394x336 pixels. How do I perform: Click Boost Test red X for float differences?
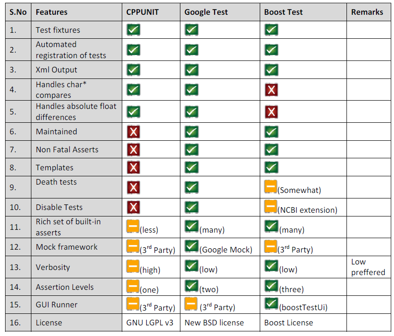(x=271, y=111)
